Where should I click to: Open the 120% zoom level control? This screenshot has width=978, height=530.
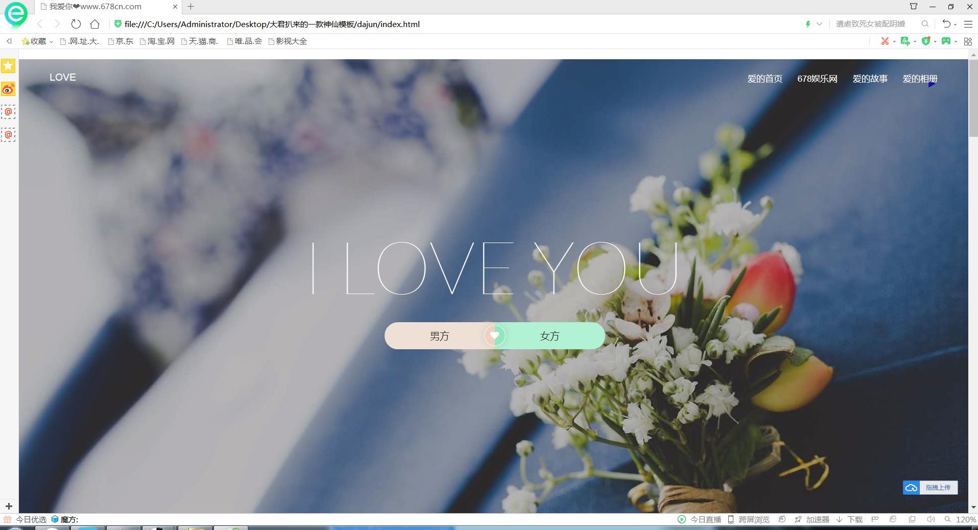961,519
